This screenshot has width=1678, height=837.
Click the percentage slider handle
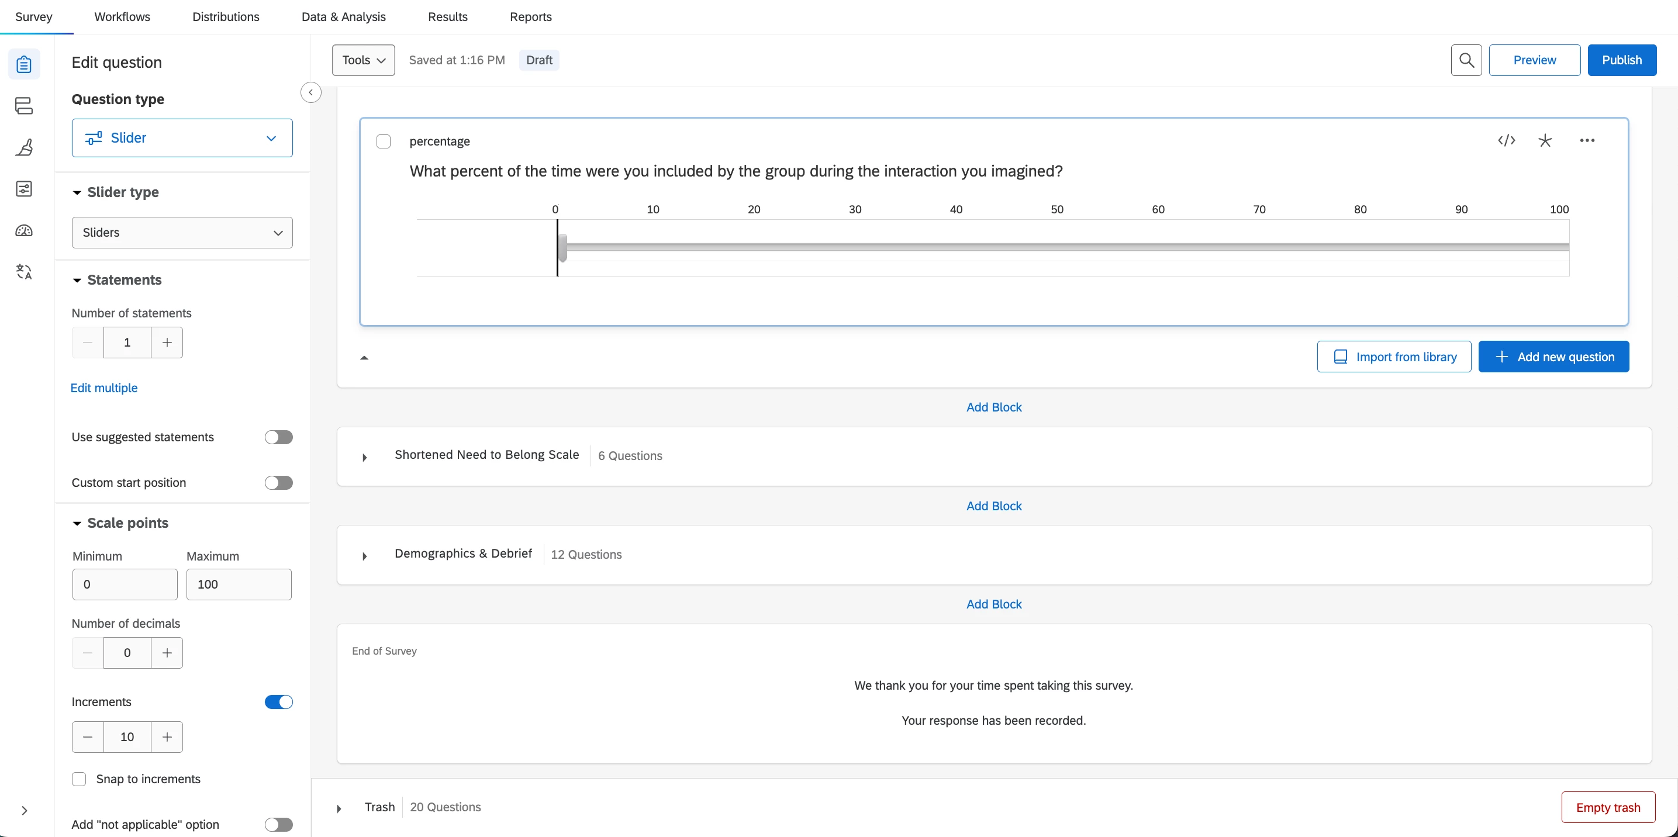pos(562,247)
